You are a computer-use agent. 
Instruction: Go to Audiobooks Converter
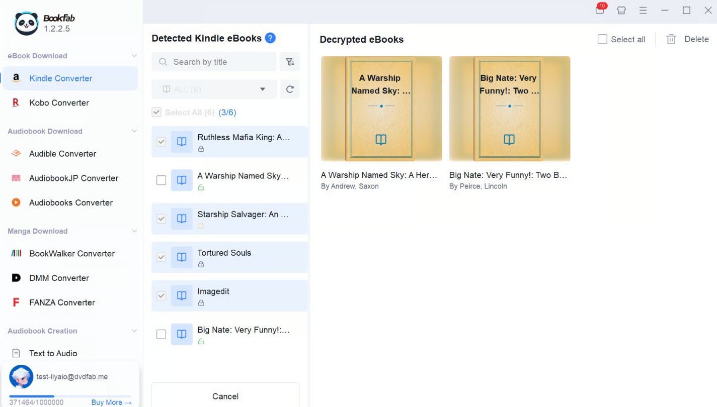click(70, 203)
